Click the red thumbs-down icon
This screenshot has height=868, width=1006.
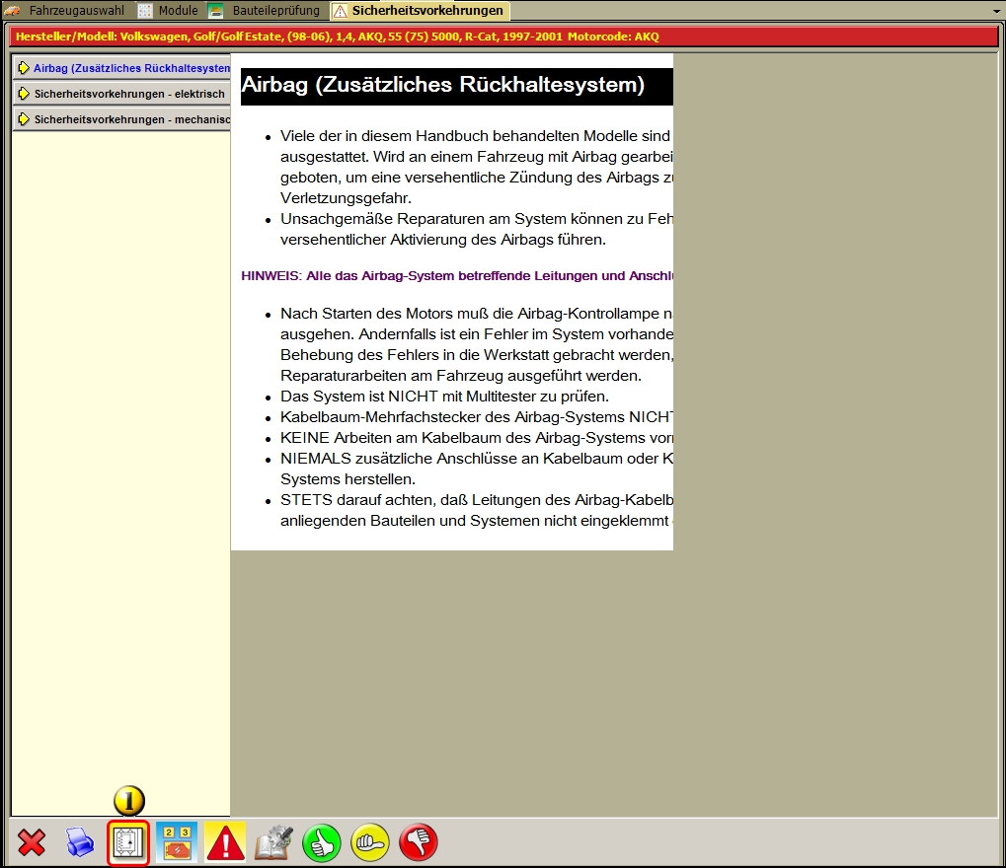pyautogui.click(x=419, y=843)
